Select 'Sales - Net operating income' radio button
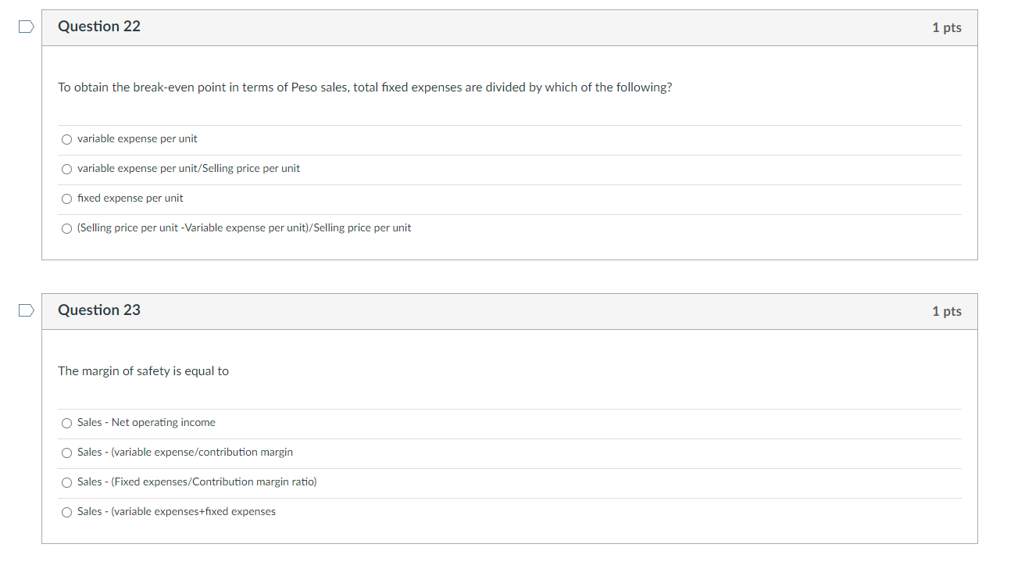Viewport: 1018px width, 562px height. coord(66,423)
